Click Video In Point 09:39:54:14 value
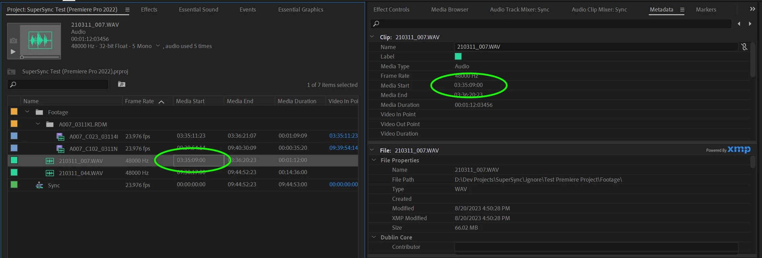 point(343,148)
